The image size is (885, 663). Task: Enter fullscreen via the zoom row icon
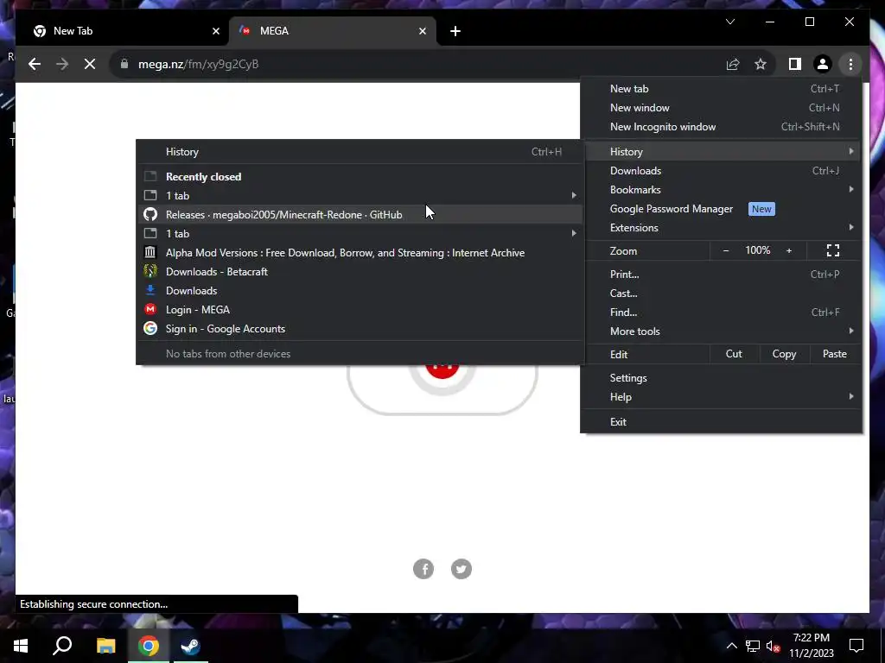tap(833, 250)
